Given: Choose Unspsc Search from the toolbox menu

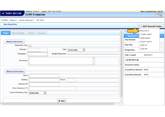Looking at the screenshot, I should [146, 41].
